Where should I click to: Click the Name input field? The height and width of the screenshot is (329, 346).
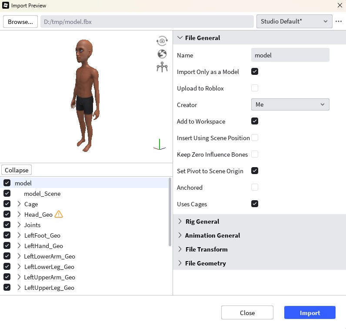[290, 55]
